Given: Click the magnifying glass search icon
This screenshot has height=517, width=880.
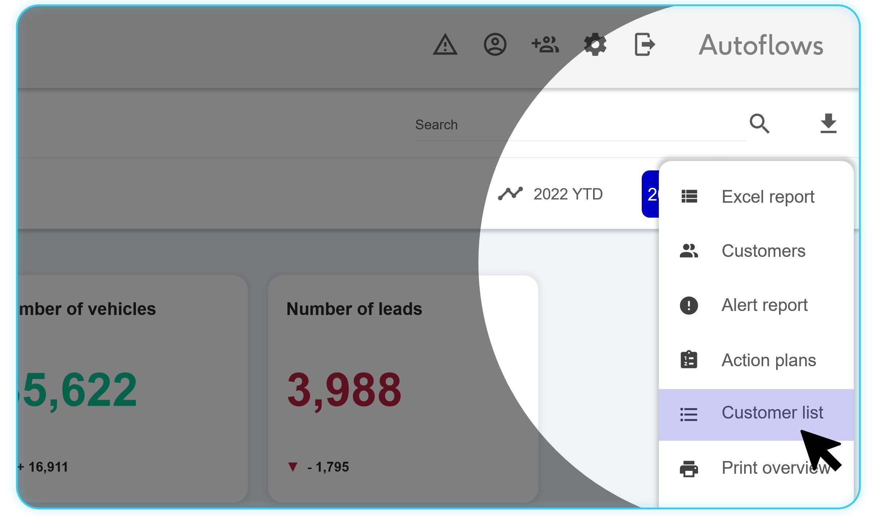Looking at the screenshot, I should click(x=759, y=124).
